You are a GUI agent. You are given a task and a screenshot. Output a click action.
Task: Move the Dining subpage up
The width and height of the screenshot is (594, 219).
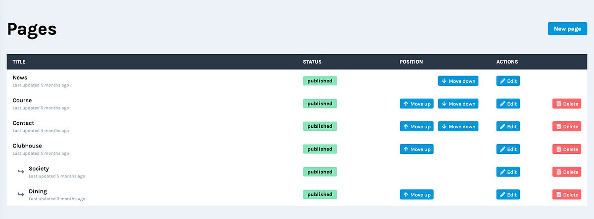tap(416, 194)
